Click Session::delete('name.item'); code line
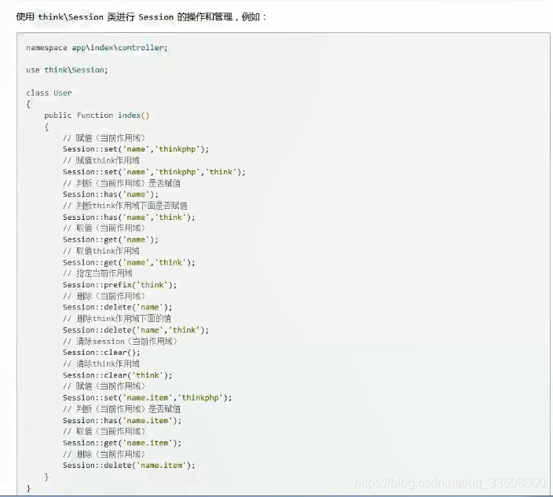Viewport: 553px width, 497px height. click(x=129, y=466)
